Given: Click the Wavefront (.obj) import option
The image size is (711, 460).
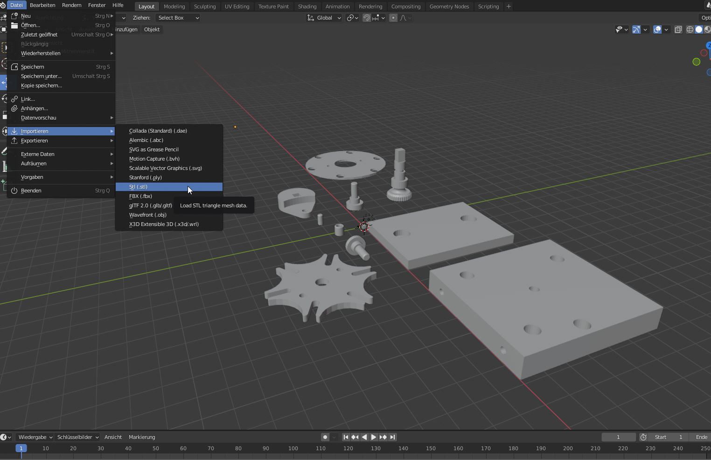Looking at the screenshot, I should (148, 215).
